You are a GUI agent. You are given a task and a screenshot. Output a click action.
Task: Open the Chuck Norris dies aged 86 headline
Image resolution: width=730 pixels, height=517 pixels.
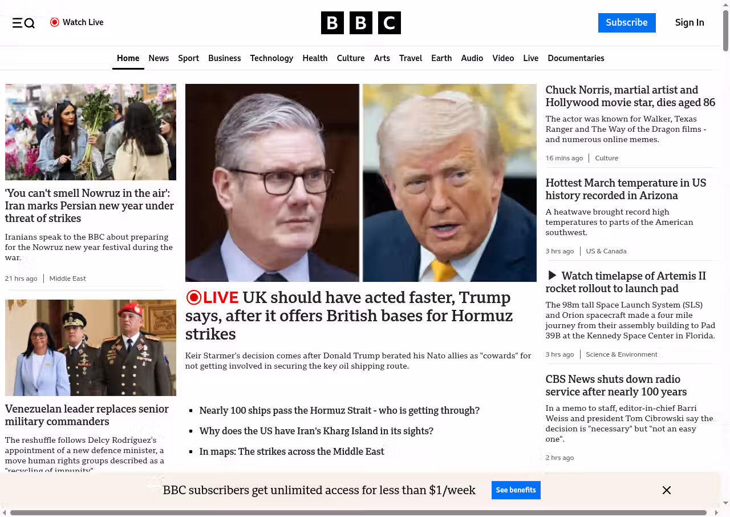[x=630, y=96]
